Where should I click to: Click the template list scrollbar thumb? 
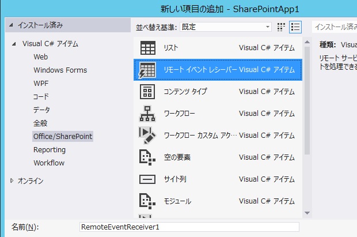point(307,100)
